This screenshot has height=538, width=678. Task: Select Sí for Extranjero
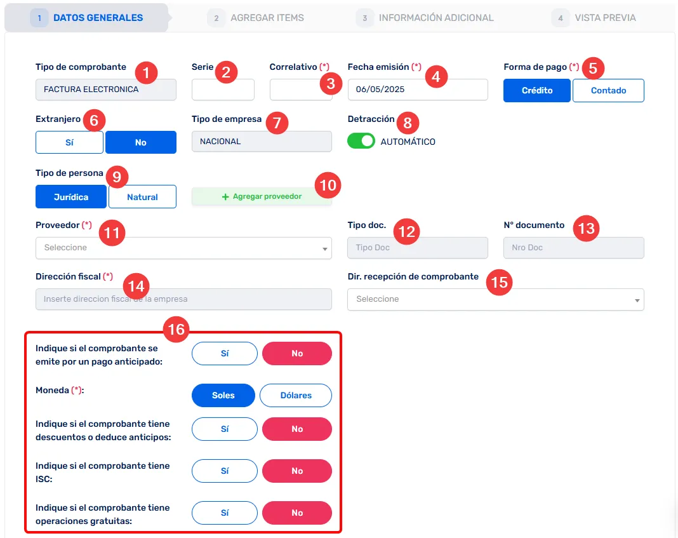[69, 142]
